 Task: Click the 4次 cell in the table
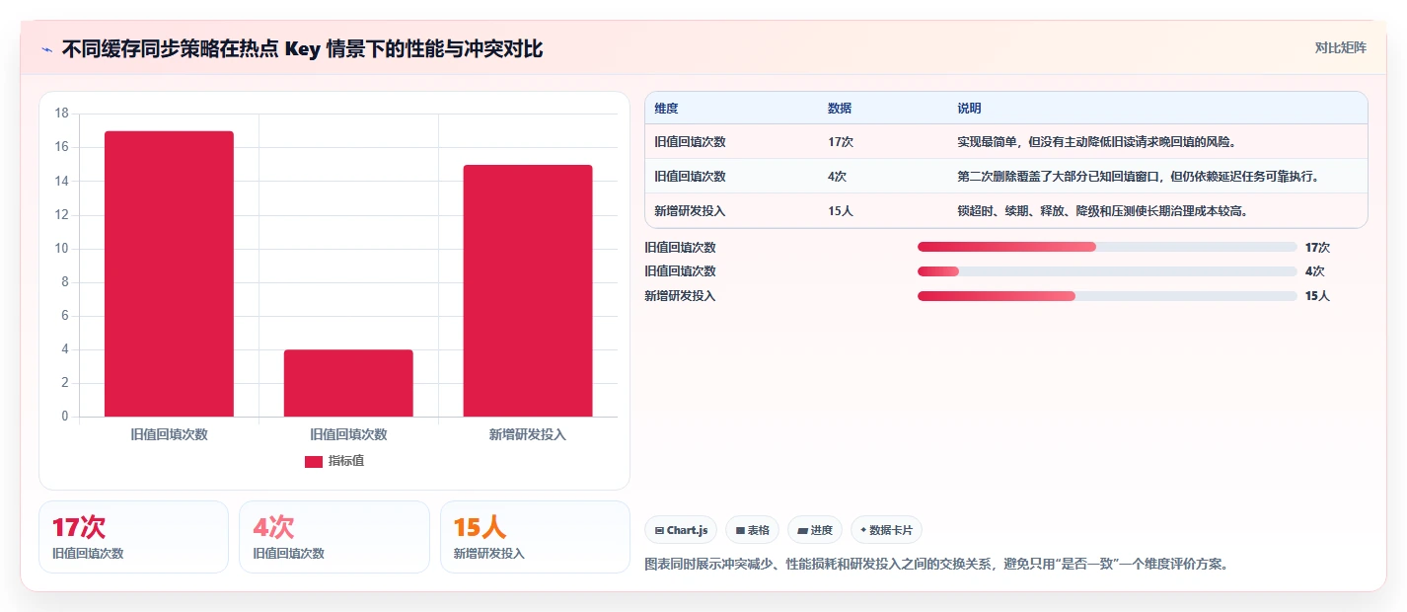click(838, 177)
